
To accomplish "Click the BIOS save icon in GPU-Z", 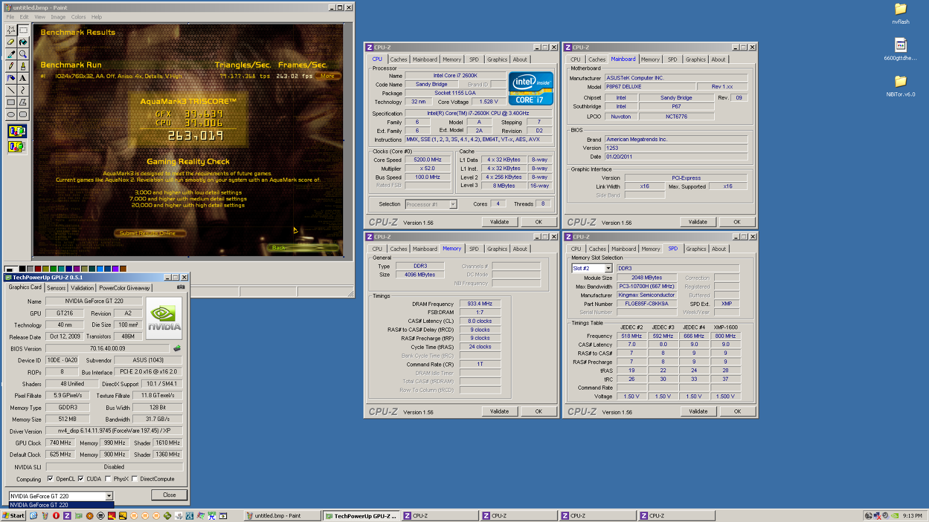I will pos(177,348).
